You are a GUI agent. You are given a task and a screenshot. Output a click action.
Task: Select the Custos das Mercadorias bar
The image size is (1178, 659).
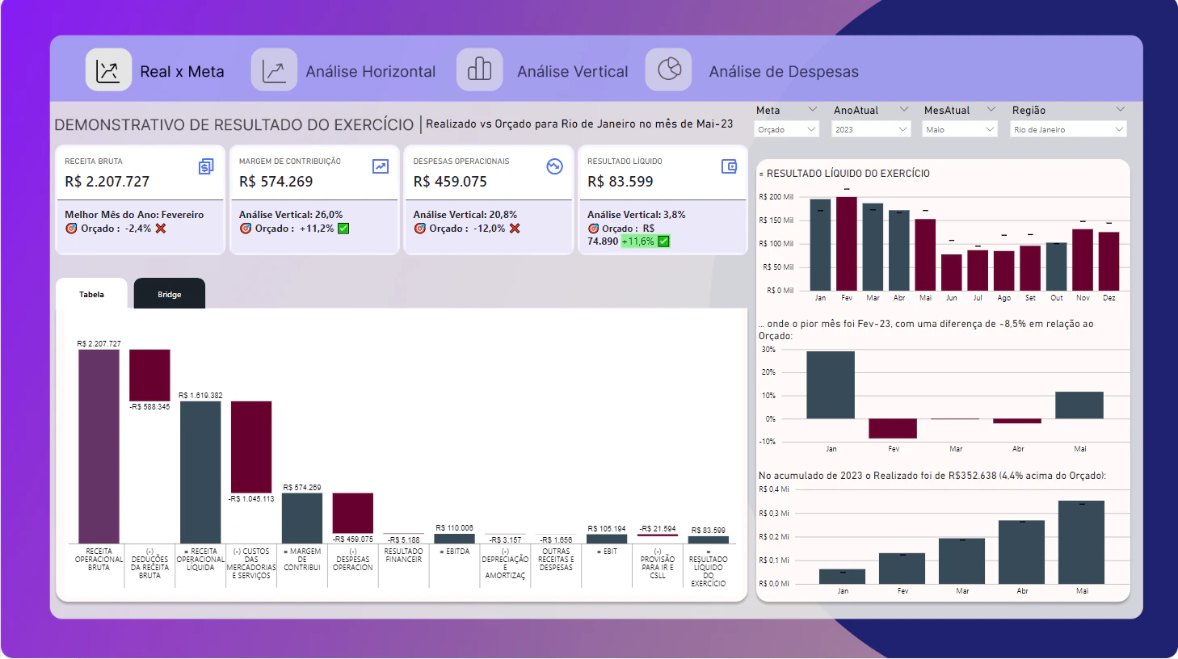click(x=251, y=447)
